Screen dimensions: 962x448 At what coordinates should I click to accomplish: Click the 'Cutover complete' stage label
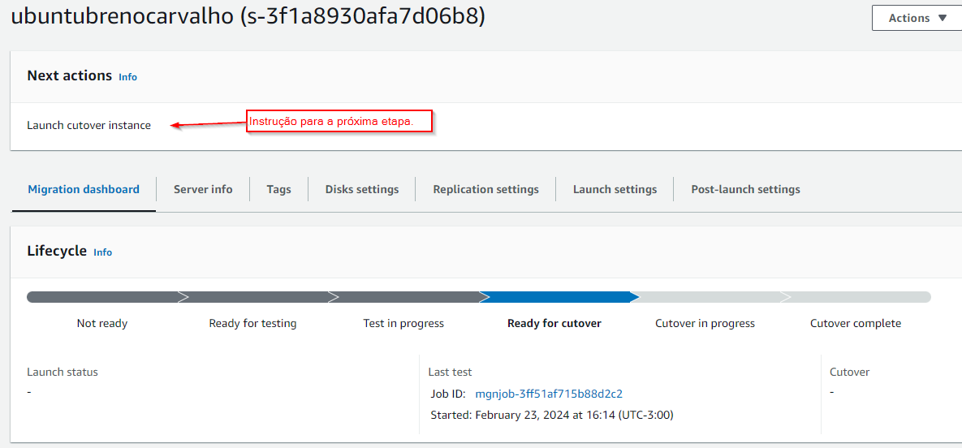pyautogui.click(x=856, y=323)
